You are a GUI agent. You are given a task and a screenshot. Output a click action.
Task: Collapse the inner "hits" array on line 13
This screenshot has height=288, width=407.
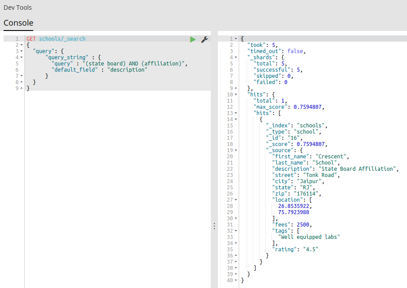236,113
